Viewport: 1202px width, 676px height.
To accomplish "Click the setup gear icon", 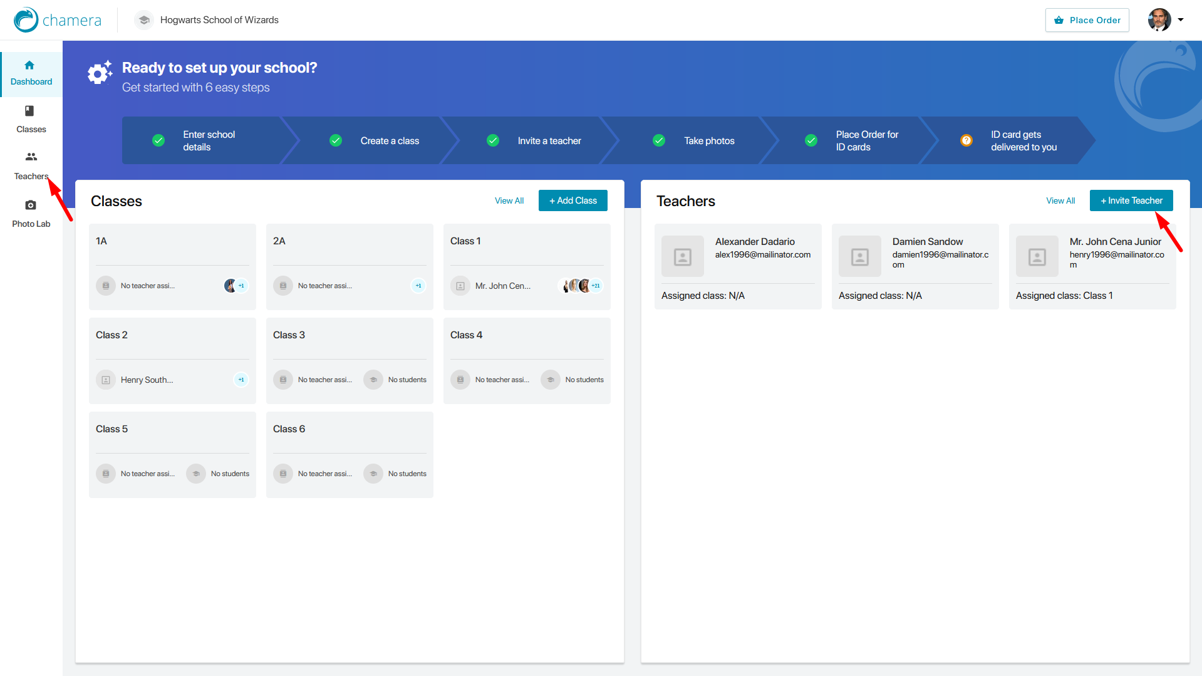I will (x=100, y=73).
